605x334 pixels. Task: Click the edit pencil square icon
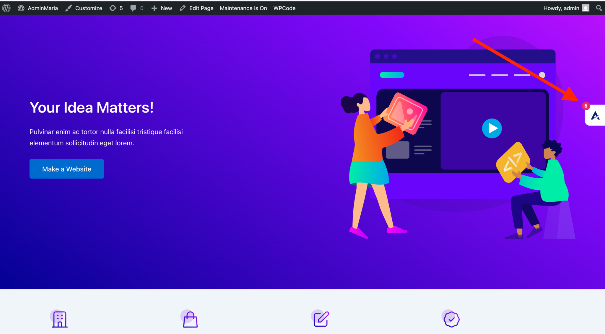click(321, 319)
